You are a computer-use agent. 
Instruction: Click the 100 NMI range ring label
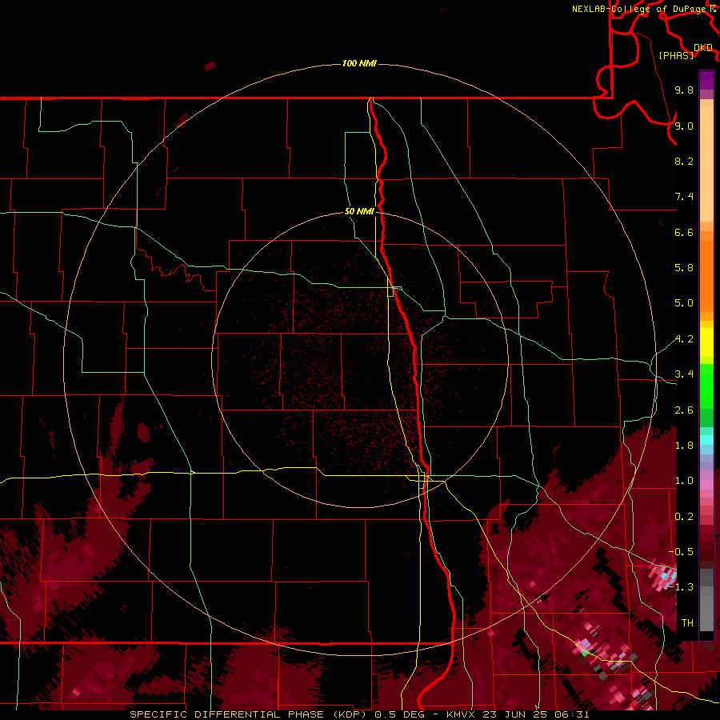pos(359,63)
